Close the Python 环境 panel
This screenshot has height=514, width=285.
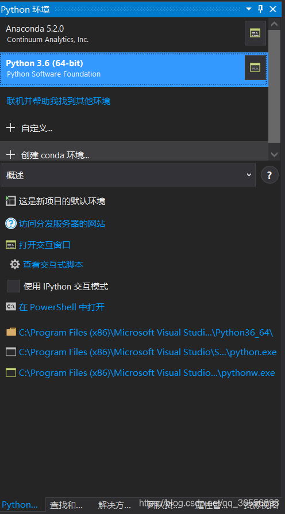pos(273,9)
